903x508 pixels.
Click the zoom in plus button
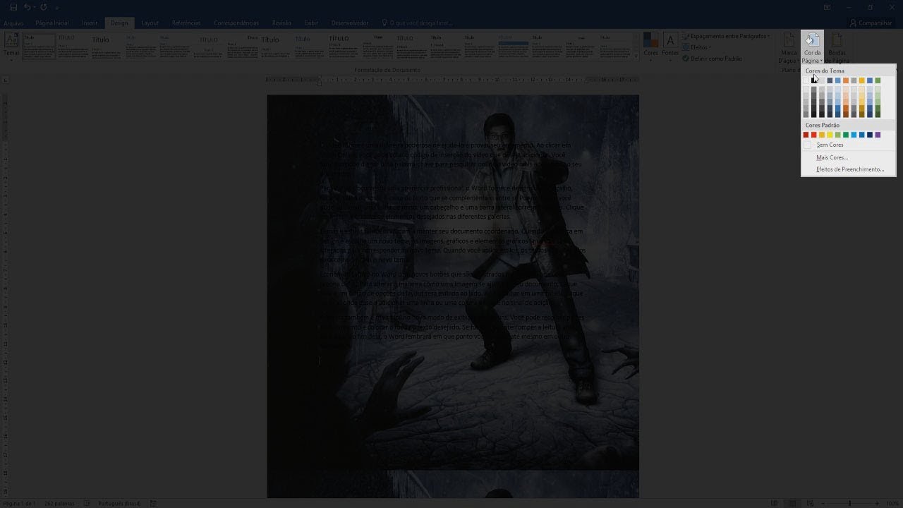point(878,503)
